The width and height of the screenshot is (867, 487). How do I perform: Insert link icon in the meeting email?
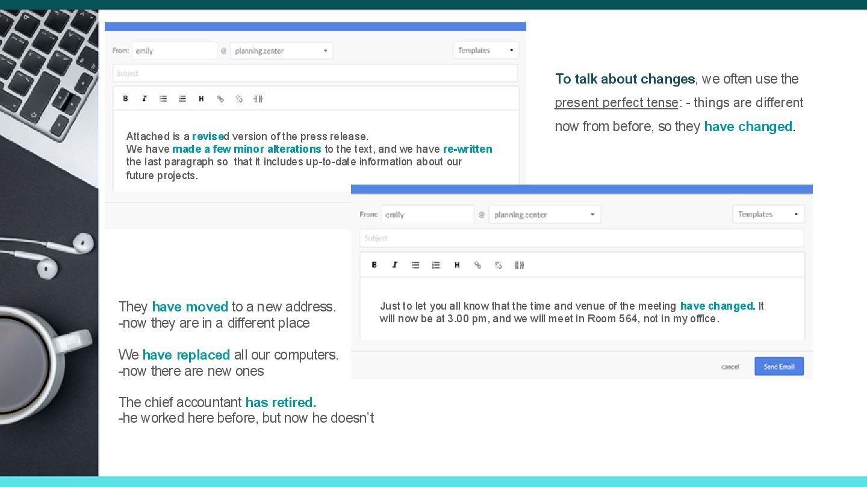coord(477,265)
